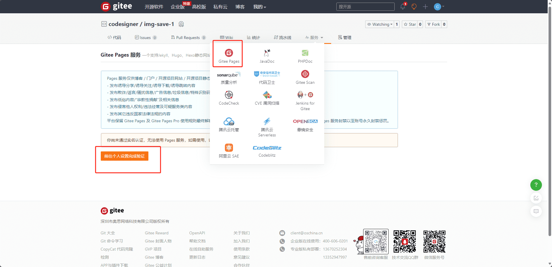
Task: Collapse the 服务 dropdown tab
Action: (314, 38)
